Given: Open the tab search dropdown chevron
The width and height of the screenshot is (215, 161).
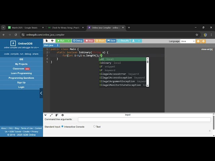Looking at the screenshot, I should pos(3,28).
